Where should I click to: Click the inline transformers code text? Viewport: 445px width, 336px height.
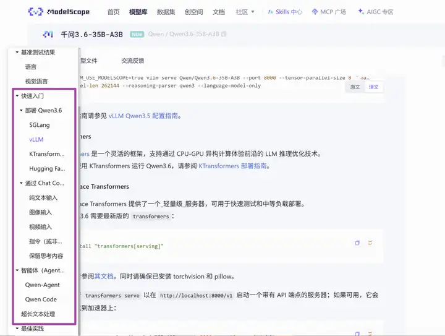point(151,217)
